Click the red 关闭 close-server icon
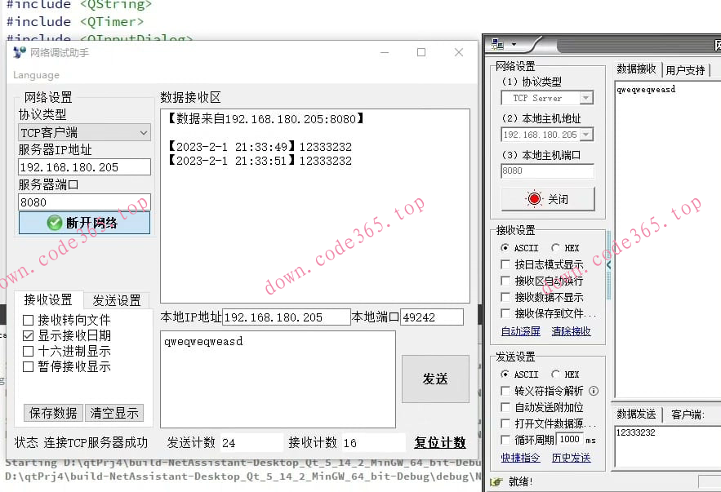Image resolution: width=721 pixels, height=492 pixels. pyautogui.click(x=536, y=198)
